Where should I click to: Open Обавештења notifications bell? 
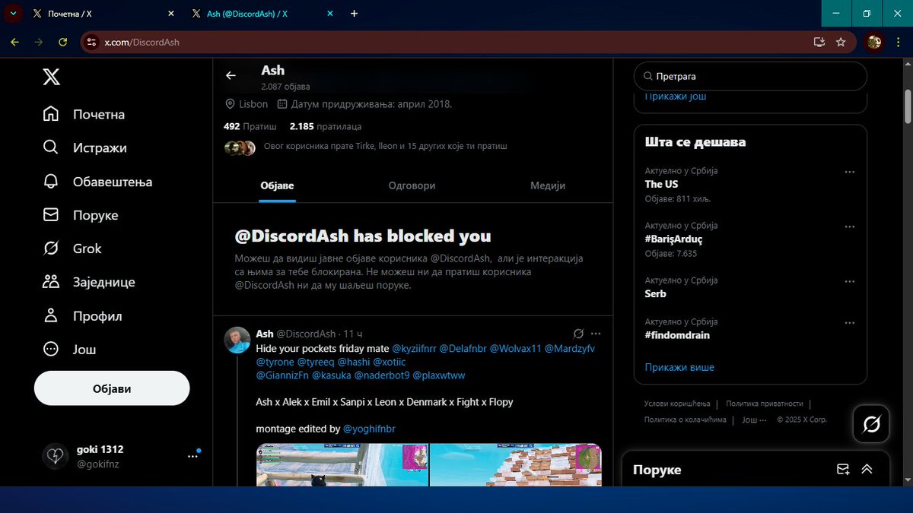pos(113,182)
